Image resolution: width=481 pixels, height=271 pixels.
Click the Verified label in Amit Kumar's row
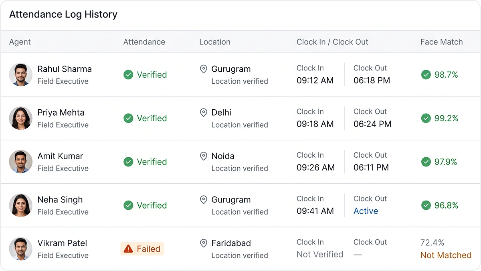152,162
